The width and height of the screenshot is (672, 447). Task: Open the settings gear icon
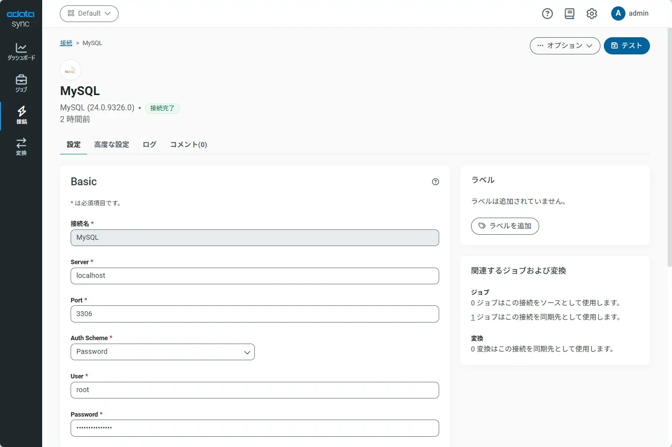tap(592, 14)
